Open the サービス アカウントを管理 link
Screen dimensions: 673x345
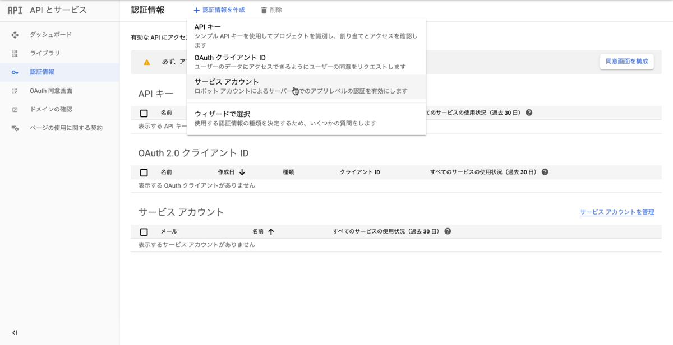[x=617, y=212]
